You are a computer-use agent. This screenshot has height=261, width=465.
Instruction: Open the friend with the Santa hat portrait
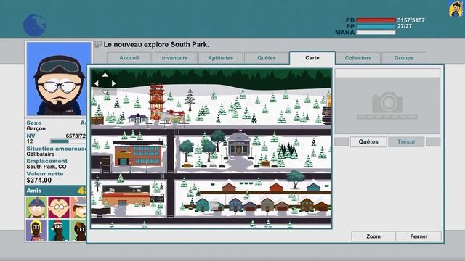click(59, 230)
